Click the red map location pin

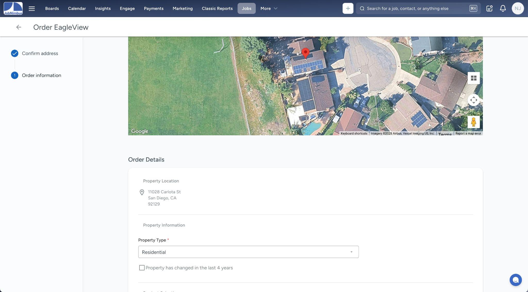click(x=306, y=53)
